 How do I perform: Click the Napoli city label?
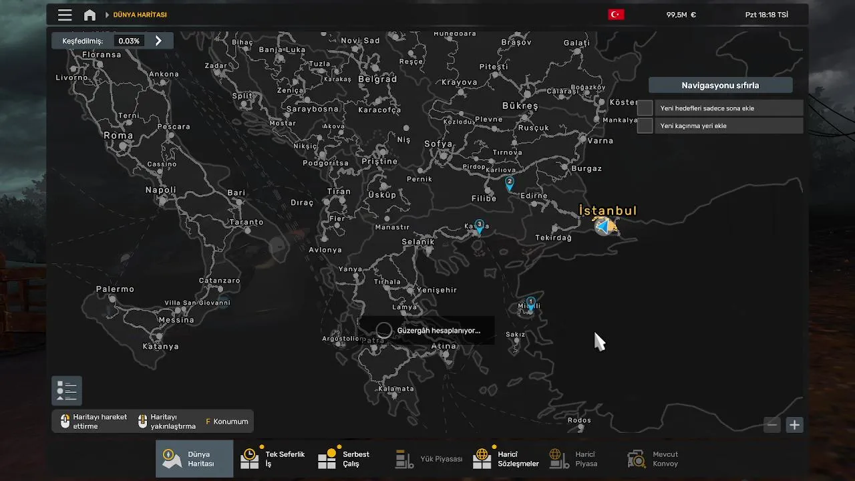click(161, 190)
